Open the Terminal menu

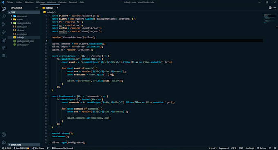click(73, 2)
